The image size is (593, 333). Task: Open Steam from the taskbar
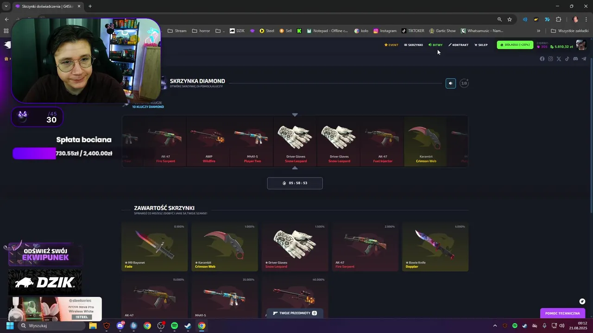(188, 326)
